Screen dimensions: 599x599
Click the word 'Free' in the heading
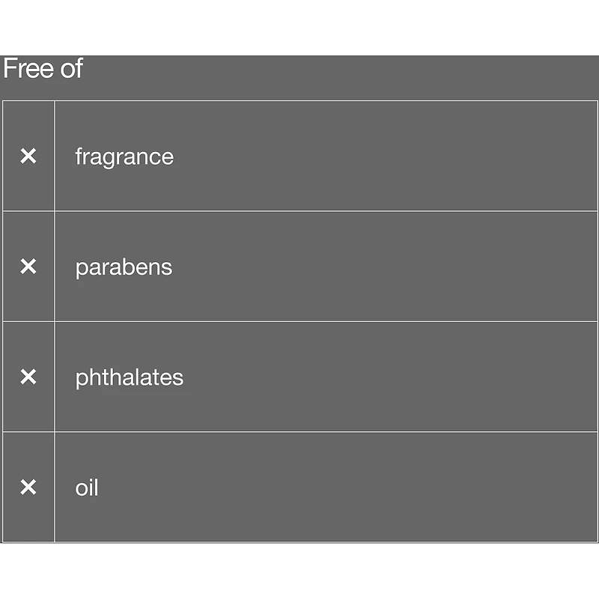tap(28, 69)
